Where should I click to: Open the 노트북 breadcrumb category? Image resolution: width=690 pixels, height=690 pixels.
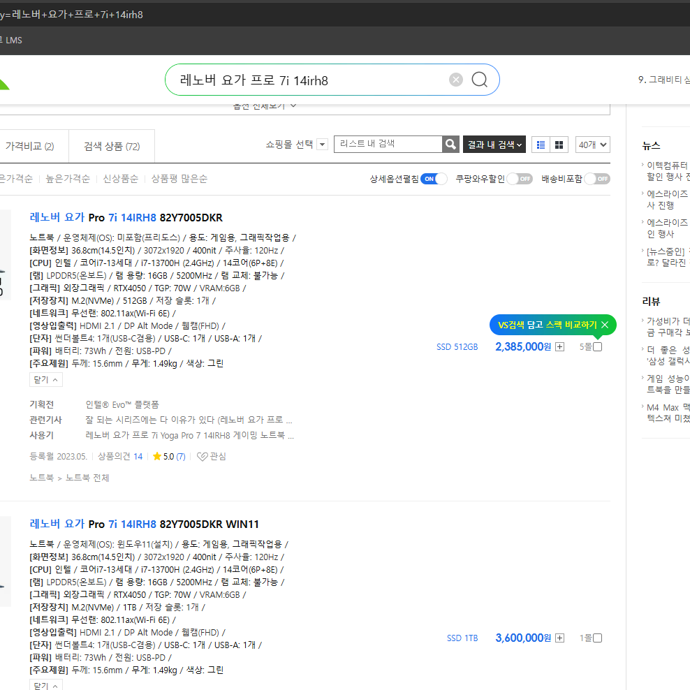click(x=41, y=478)
